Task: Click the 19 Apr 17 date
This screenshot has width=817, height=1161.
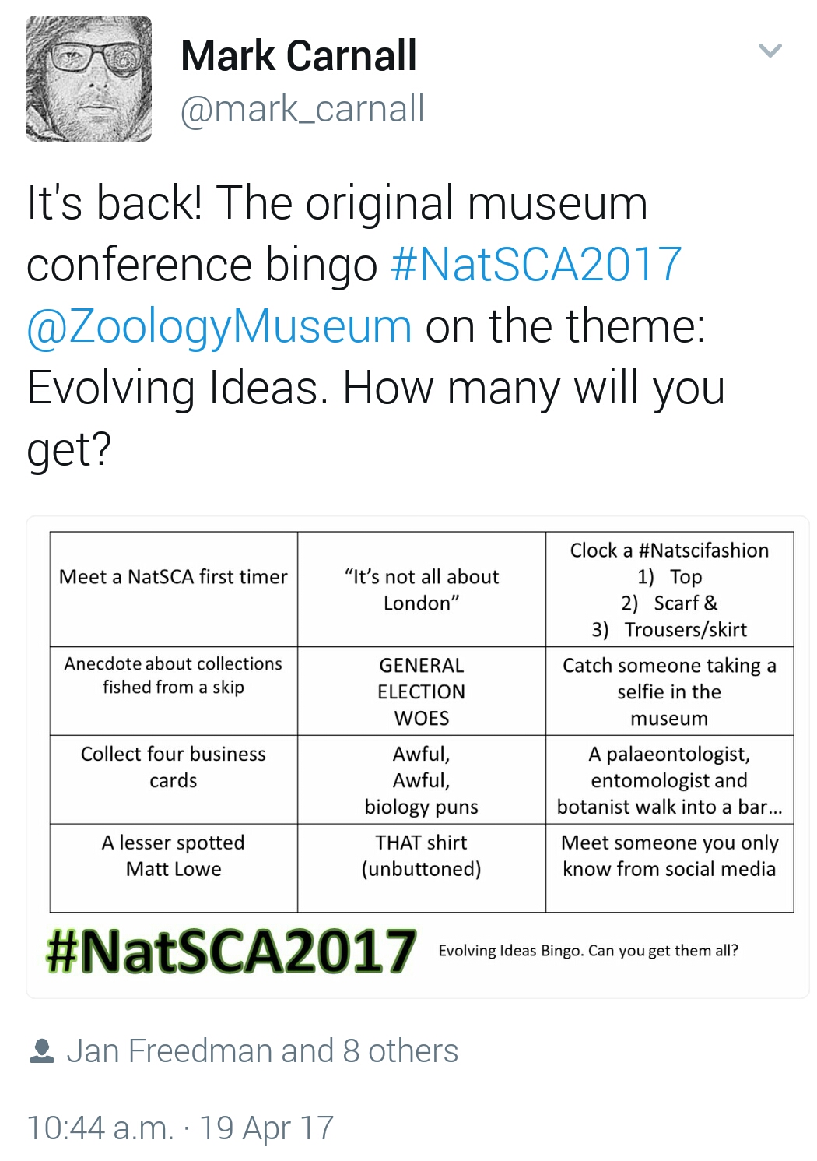Action: pos(267,1128)
